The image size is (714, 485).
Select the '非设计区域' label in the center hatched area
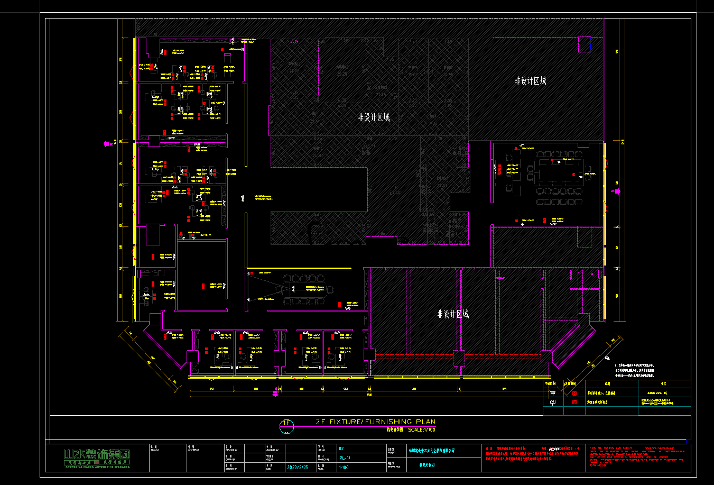(x=374, y=117)
